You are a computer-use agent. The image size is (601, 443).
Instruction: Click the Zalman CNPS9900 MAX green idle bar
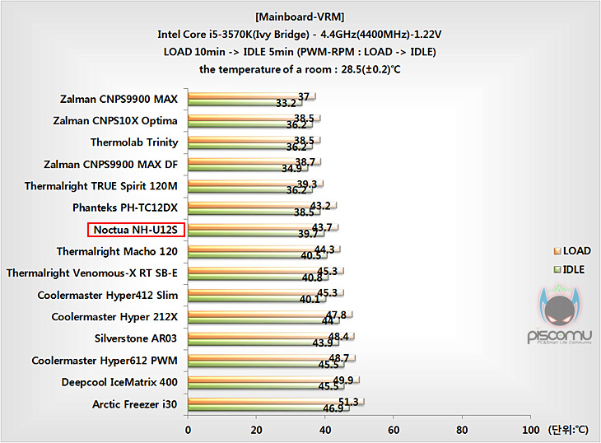[x=245, y=103]
